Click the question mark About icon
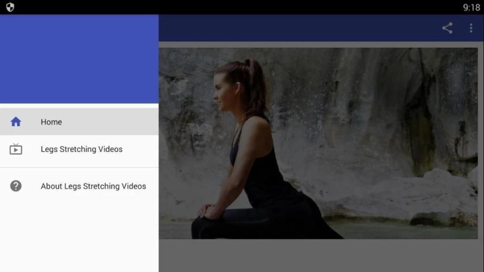484x272 pixels. (x=16, y=186)
